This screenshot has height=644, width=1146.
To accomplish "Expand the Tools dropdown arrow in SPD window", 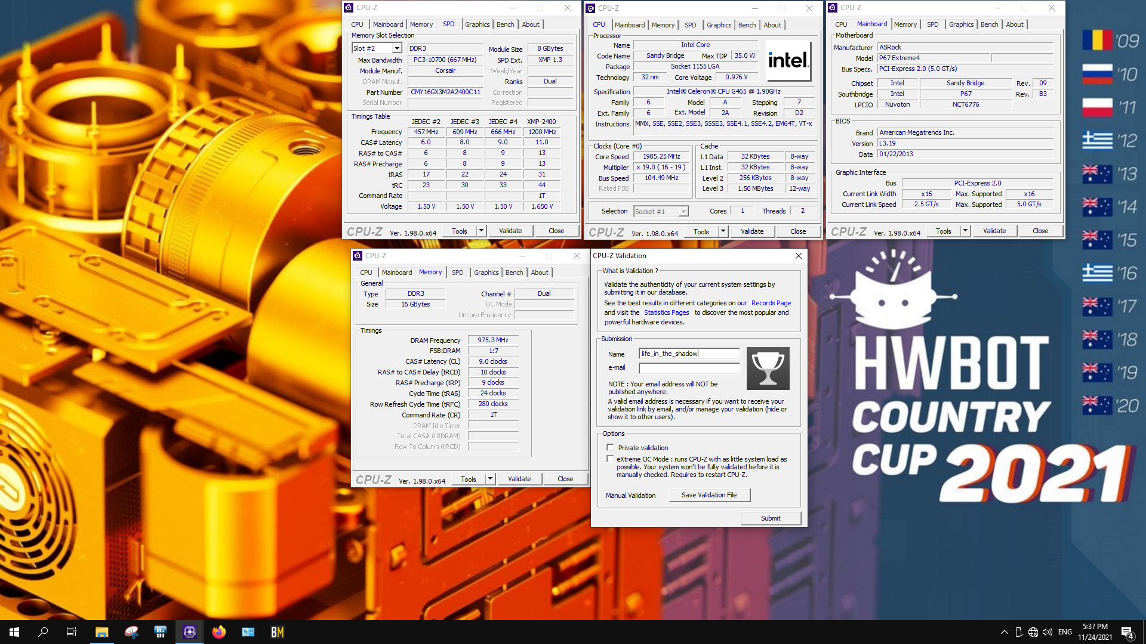I will click(481, 231).
